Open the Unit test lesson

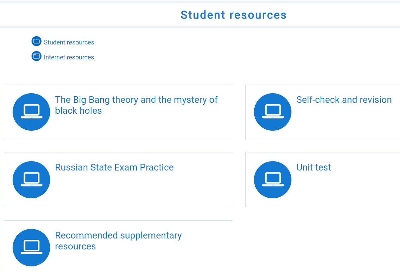click(313, 168)
